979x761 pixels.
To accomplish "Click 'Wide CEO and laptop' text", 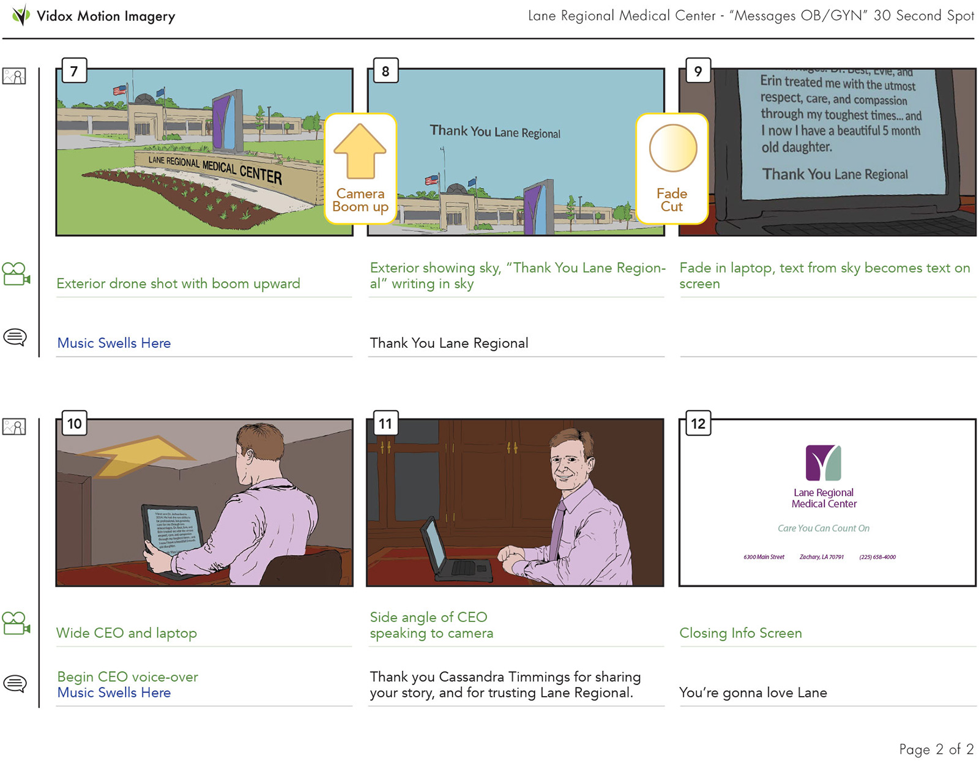I will 127,633.
